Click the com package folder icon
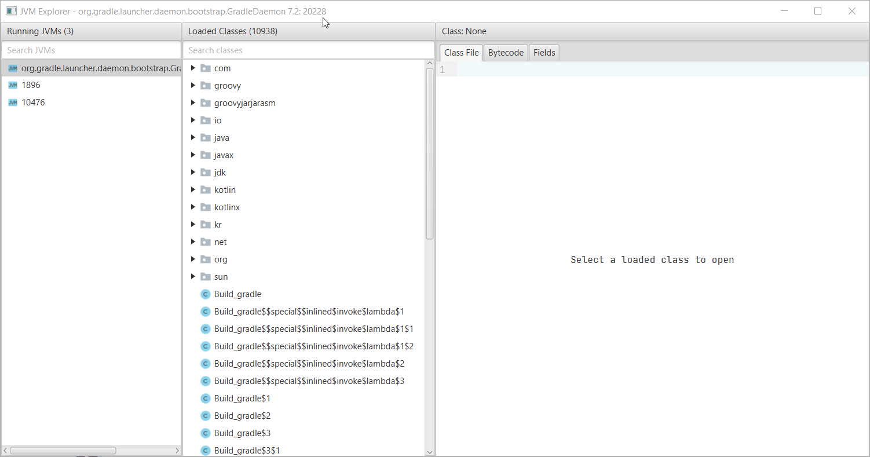This screenshot has height=457, width=870. click(x=205, y=68)
